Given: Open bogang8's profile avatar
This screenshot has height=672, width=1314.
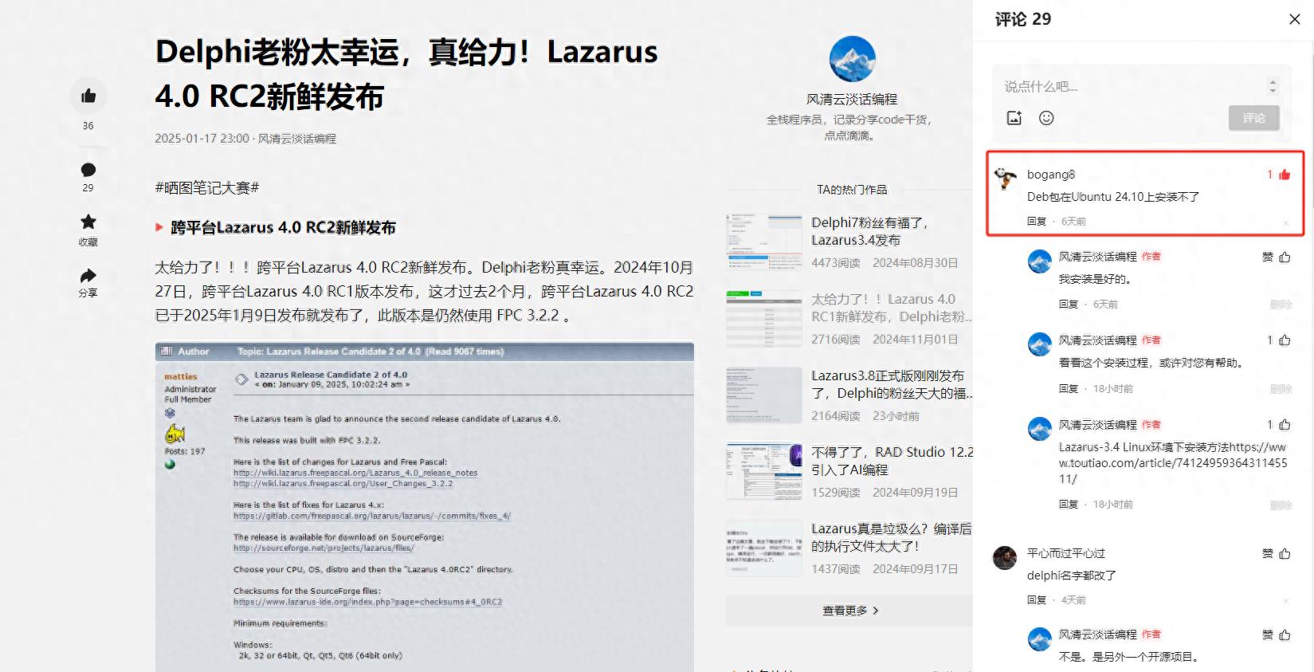Looking at the screenshot, I should (x=1005, y=179).
